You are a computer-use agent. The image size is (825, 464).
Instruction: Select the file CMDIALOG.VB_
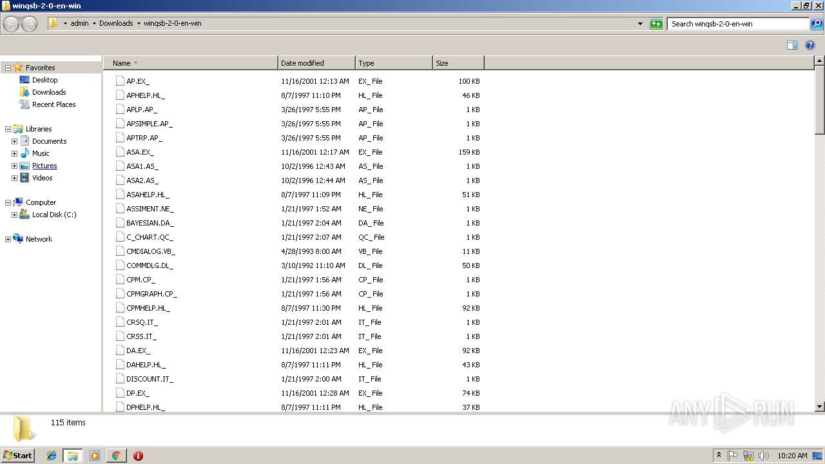click(x=151, y=251)
